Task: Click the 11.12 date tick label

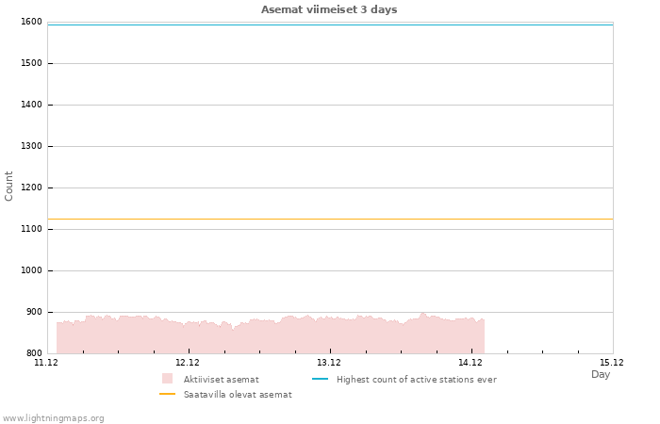Action: [x=46, y=362]
